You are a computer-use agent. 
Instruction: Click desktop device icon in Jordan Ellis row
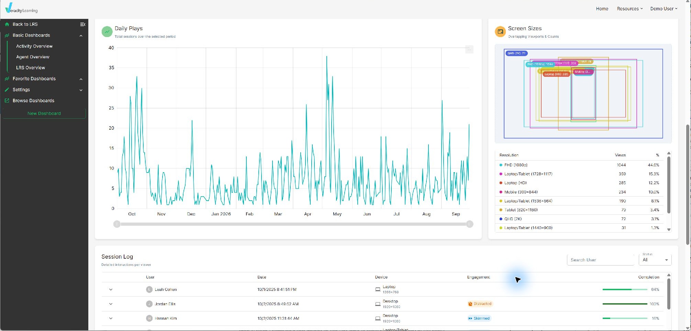tap(378, 304)
